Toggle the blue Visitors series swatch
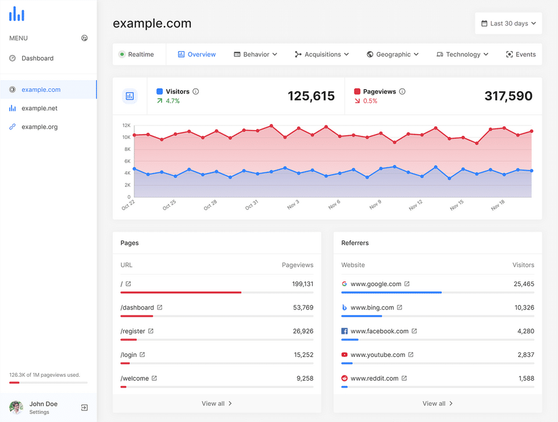Viewport: 558px width, 422px height. click(x=160, y=91)
